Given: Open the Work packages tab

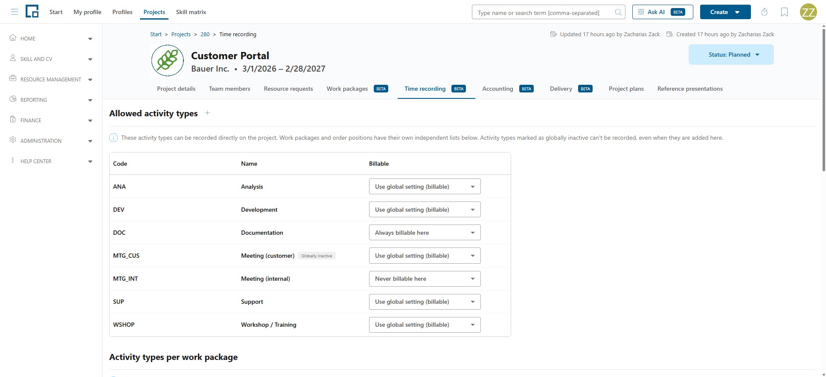Looking at the screenshot, I should click(x=357, y=89).
